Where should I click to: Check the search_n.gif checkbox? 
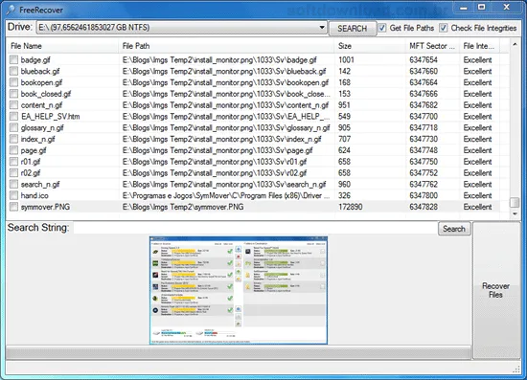tap(13, 184)
